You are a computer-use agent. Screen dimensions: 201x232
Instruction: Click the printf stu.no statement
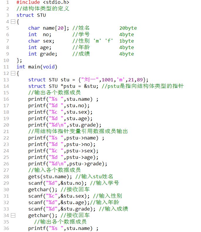(59, 106)
